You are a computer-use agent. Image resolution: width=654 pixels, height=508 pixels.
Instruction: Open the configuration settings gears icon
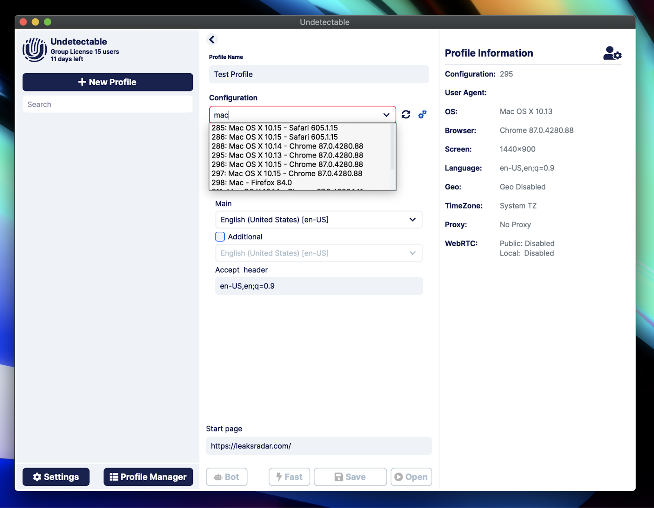pos(422,115)
